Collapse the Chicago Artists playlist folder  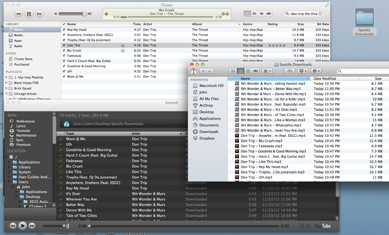pyautogui.click(x=7, y=94)
